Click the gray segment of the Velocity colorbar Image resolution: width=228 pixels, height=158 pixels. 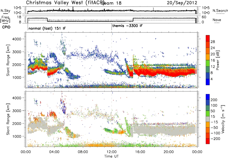[x=208, y=119]
